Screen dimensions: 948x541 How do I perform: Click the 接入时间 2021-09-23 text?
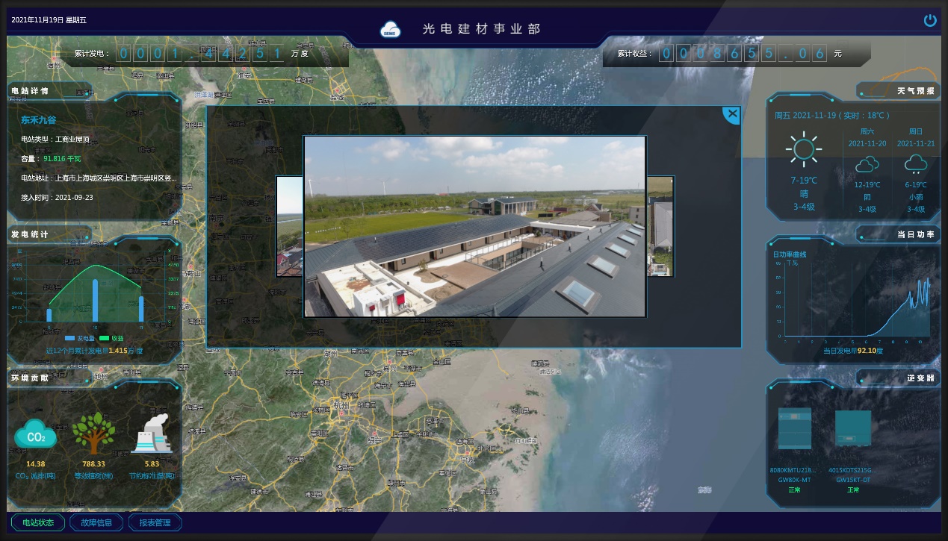pos(57,198)
